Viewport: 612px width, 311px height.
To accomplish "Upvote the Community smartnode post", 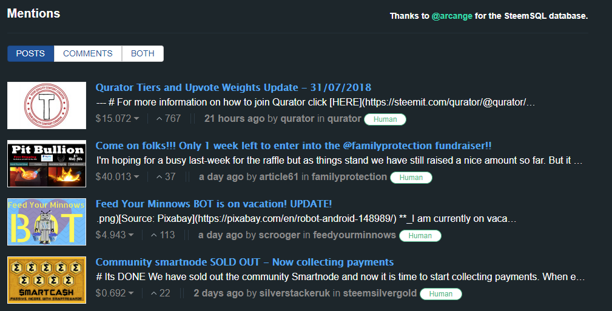I will (x=154, y=293).
